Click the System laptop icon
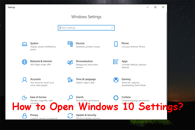Image resolution: width=195 pixels, height=130 pixels. 24,44
